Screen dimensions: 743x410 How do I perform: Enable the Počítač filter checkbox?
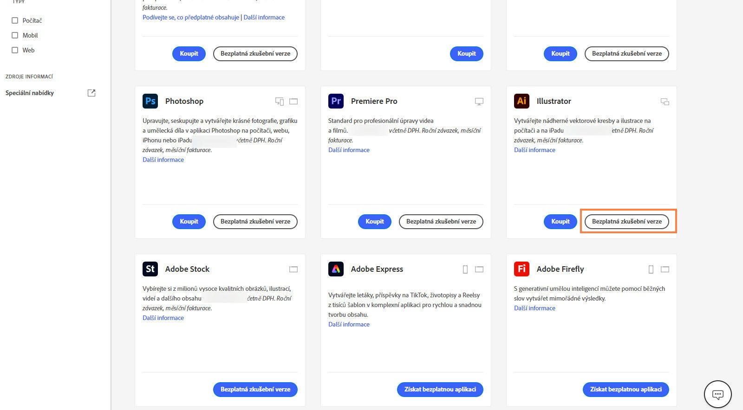[15, 20]
